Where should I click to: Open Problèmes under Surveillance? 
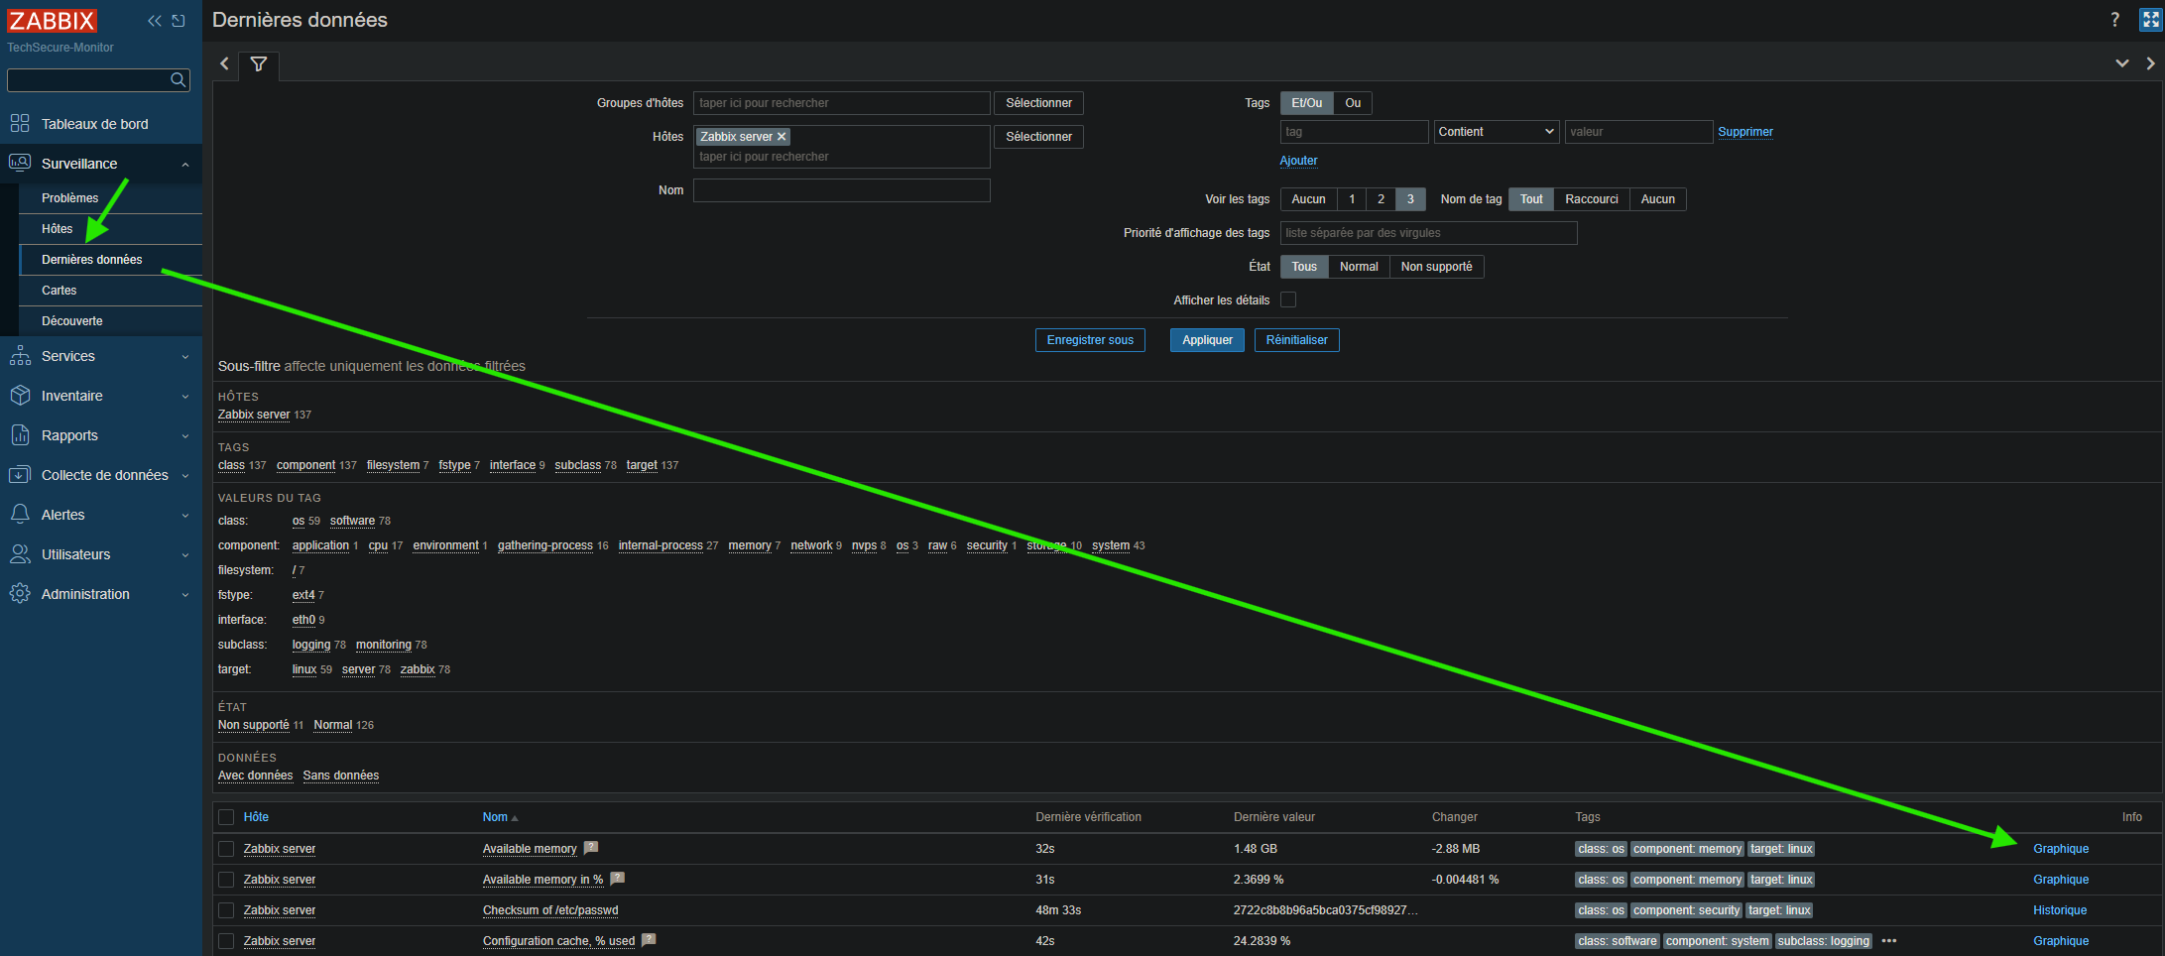(x=70, y=198)
